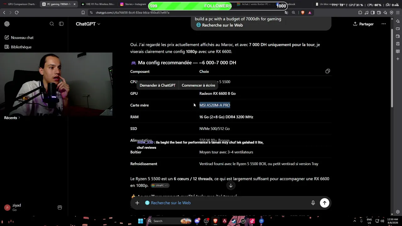Expand the Récents section
Screen dimensions: 402x226
pos(12,118)
